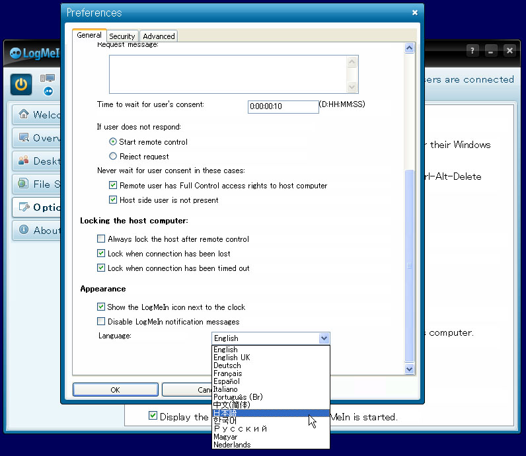Viewport: 526px width, 456px height.
Task: Choose English UK in language list
Action: coord(271,358)
